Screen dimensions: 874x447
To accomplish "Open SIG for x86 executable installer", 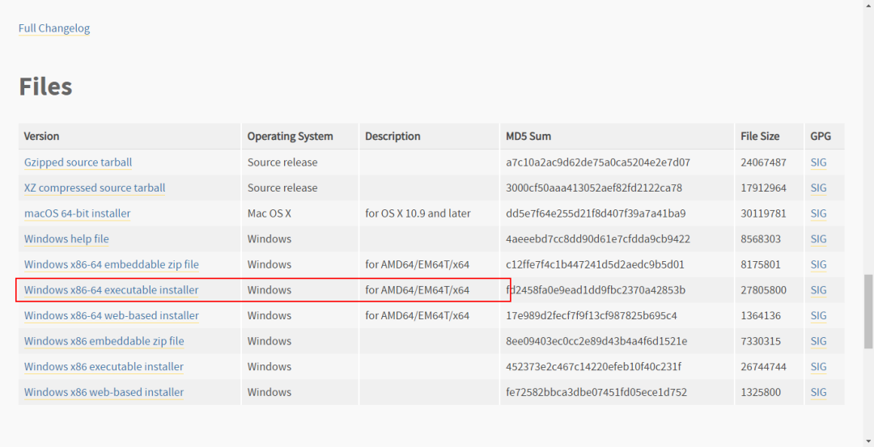I will pos(818,367).
